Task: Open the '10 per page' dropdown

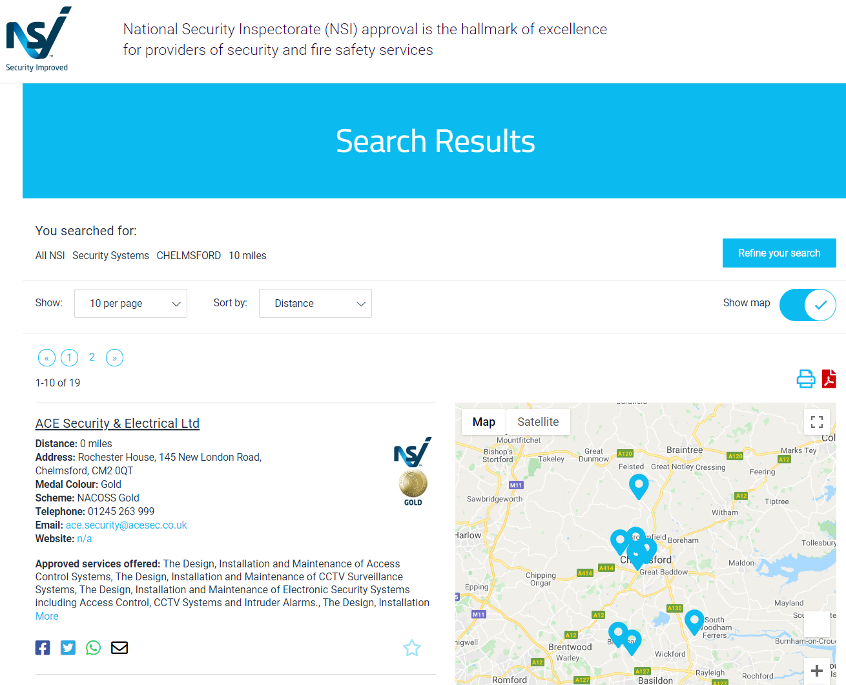Action: click(x=130, y=303)
